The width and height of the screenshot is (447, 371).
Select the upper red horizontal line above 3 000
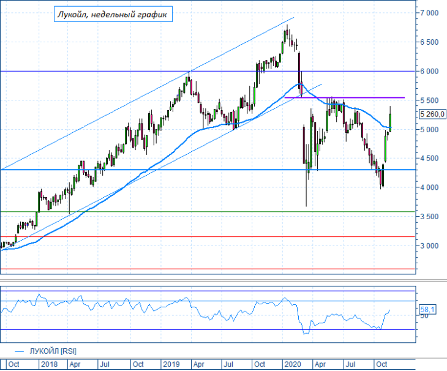click(208, 236)
